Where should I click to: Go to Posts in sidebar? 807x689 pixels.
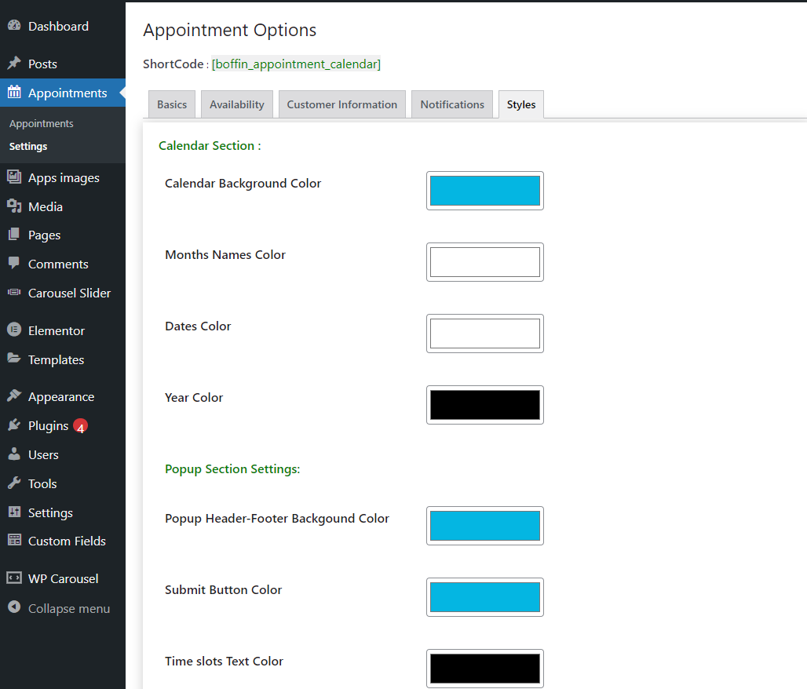point(42,64)
